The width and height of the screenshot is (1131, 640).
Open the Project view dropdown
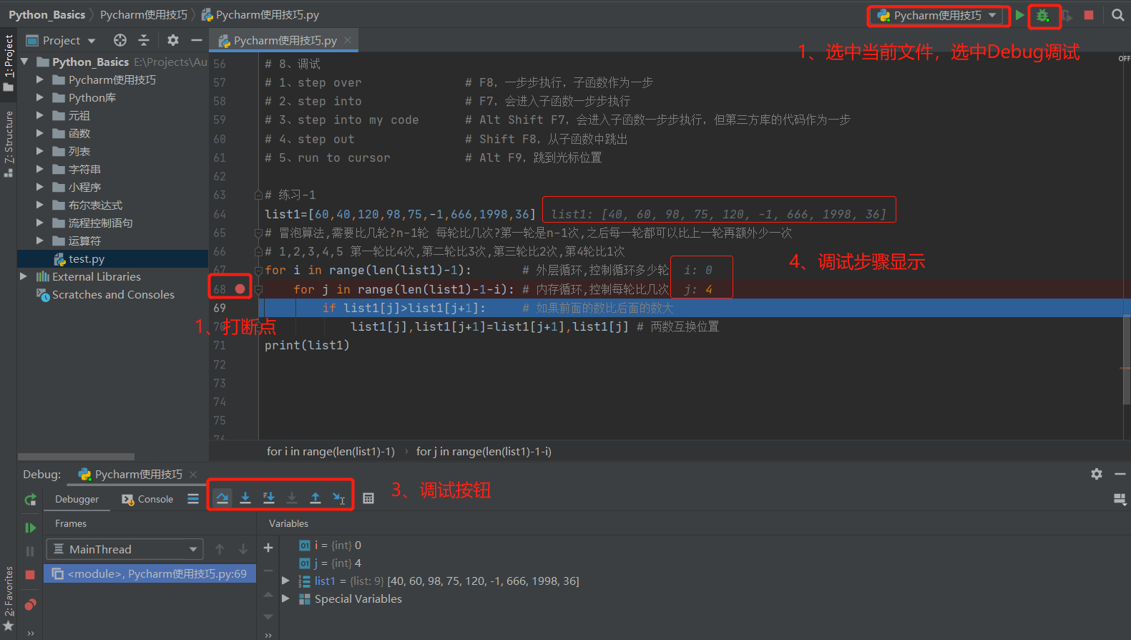pyautogui.click(x=62, y=40)
